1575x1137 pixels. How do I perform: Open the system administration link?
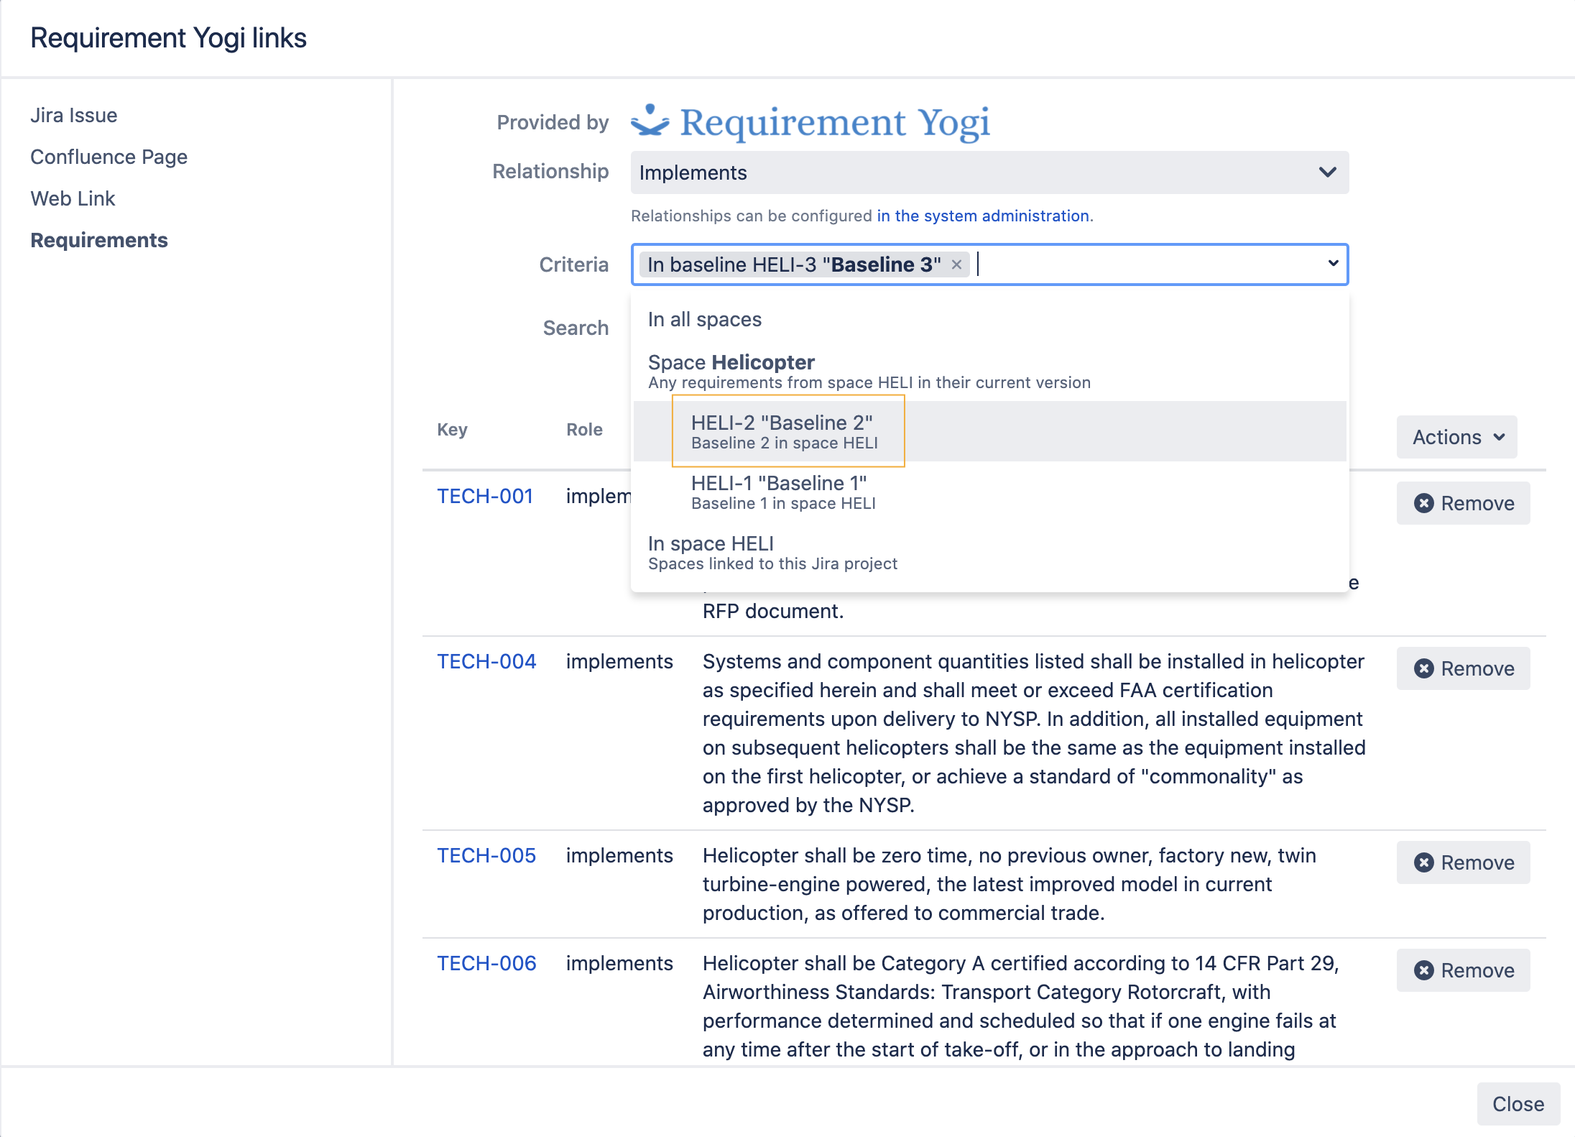pos(982,216)
